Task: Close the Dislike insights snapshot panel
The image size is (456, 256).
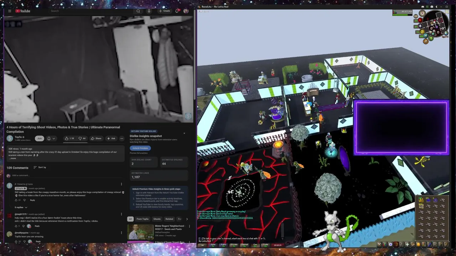Action: [x=184, y=133]
